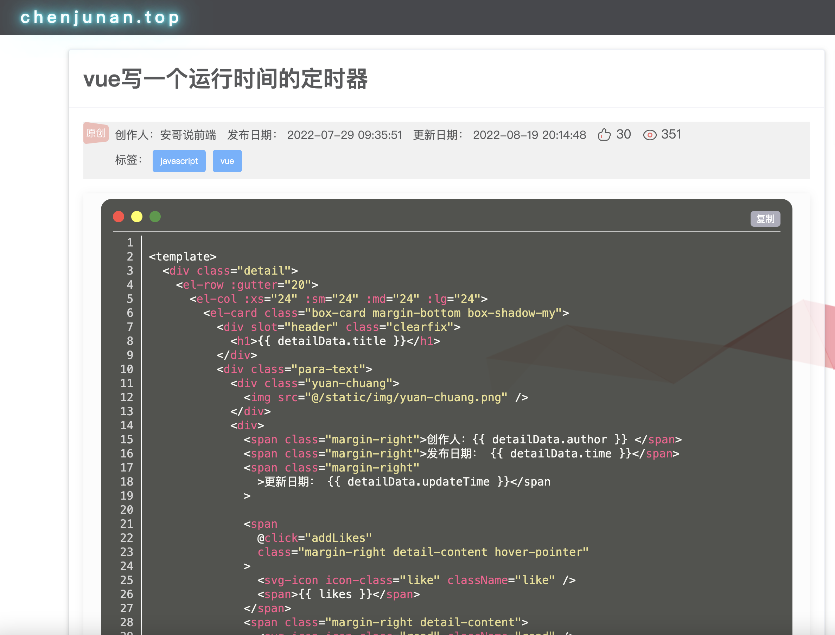This screenshot has width=835, height=635.
Task: Click the like count 30
Action: pyautogui.click(x=623, y=134)
